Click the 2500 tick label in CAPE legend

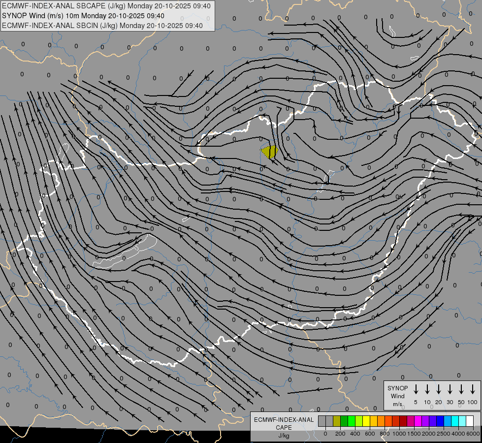444,434
